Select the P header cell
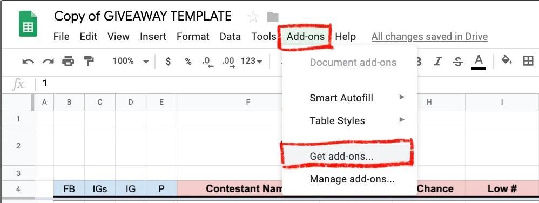Image resolution: width=539 pixels, height=203 pixels. (x=161, y=188)
